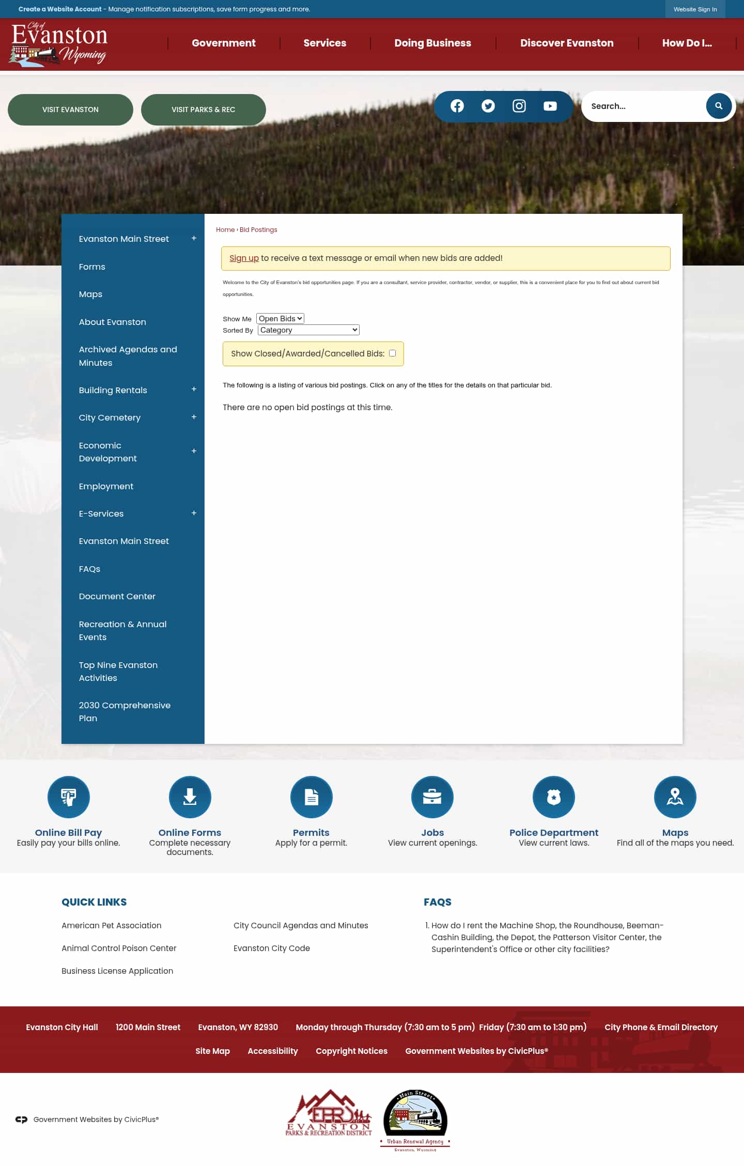The image size is (744, 1167).
Task: Click the Police Department badge icon
Action: pyautogui.click(x=554, y=797)
